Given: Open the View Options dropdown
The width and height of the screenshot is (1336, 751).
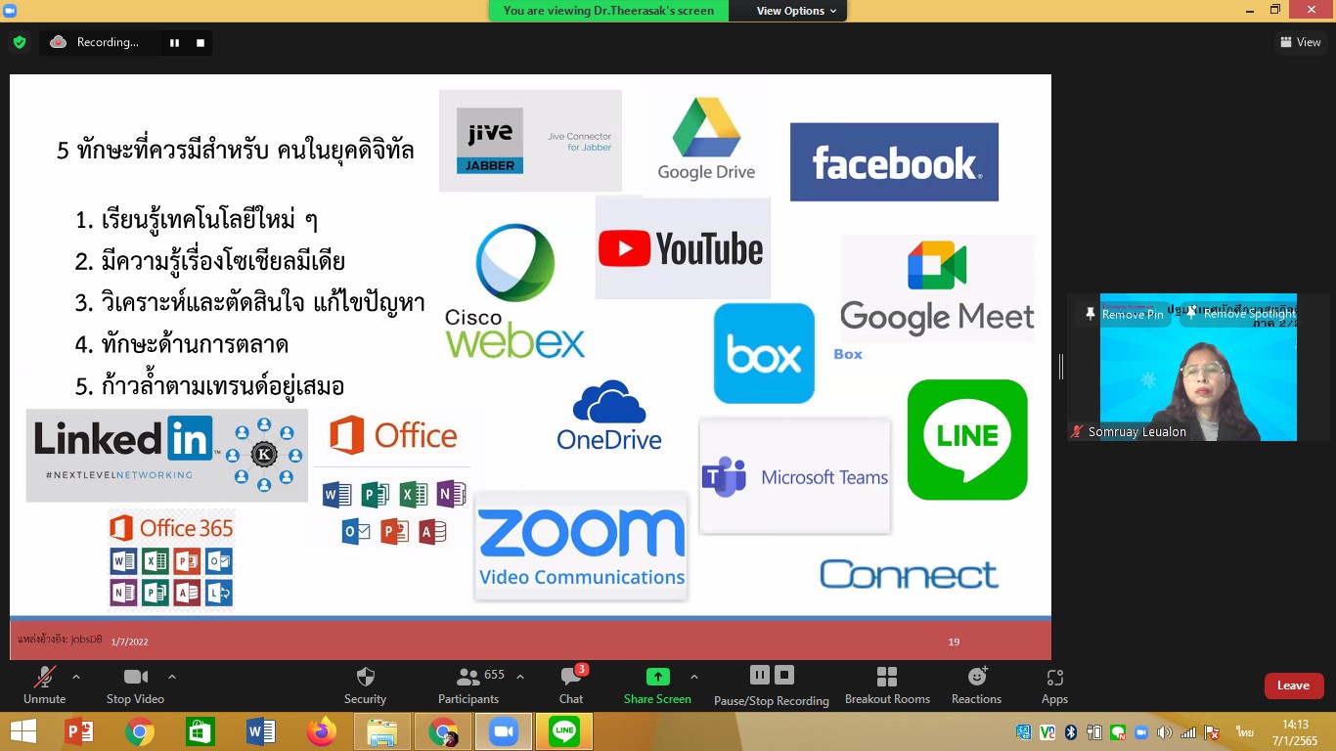Looking at the screenshot, I should tap(796, 11).
